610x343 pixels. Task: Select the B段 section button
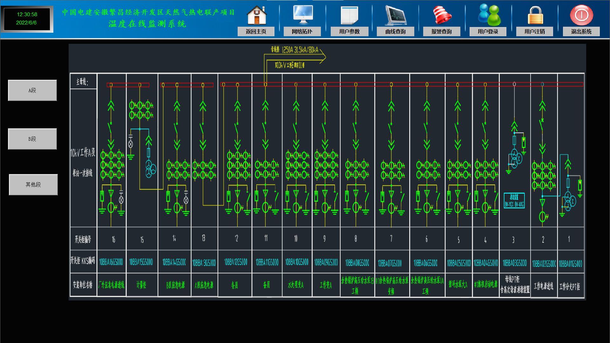[x=32, y=139]
